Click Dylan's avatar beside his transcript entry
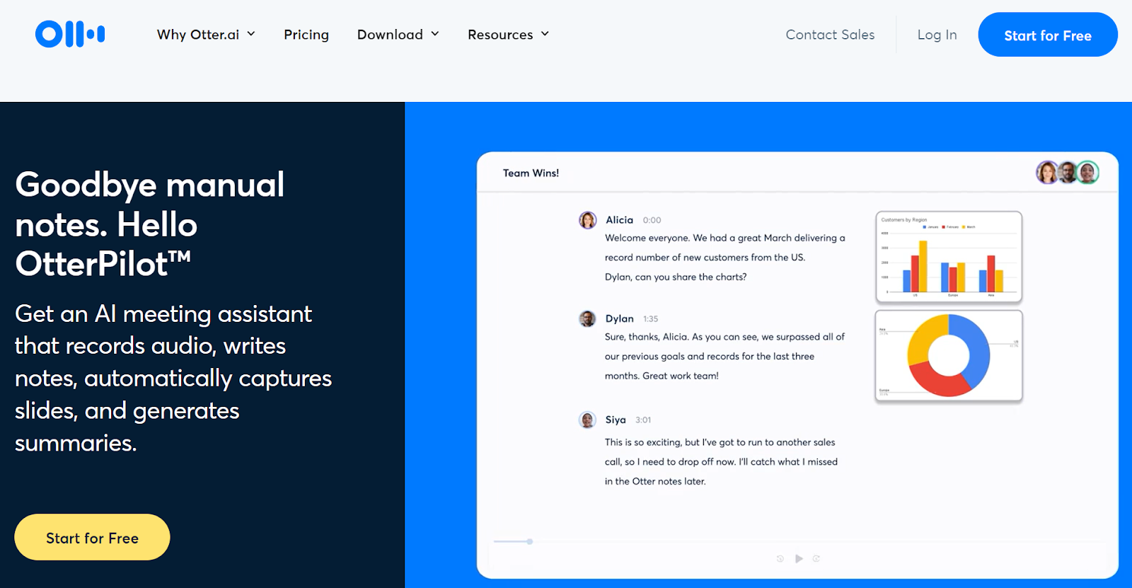This screenshot has height=588, width=1132. [587, 318]
